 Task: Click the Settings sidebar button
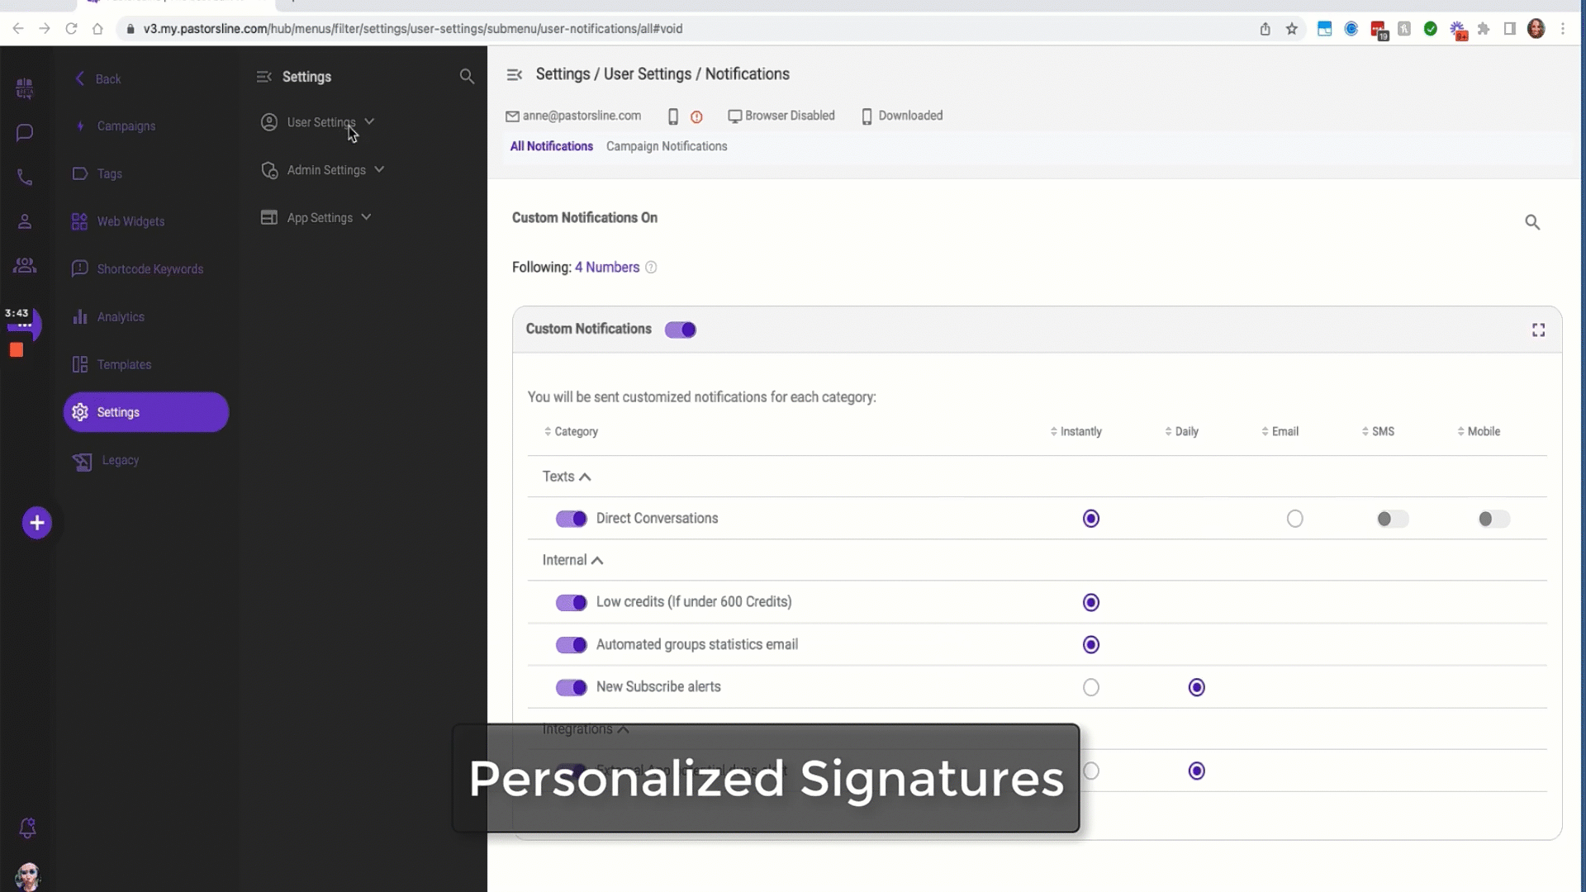point(146,412)
